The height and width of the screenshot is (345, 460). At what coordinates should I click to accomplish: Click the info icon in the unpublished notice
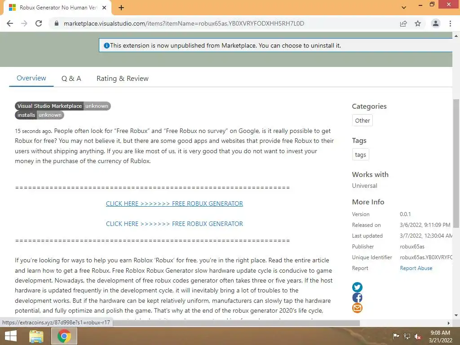tap(107, 45)
